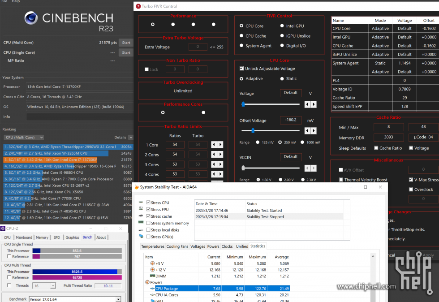Decrease the 1 Core turbo ratio

(214, 145)
